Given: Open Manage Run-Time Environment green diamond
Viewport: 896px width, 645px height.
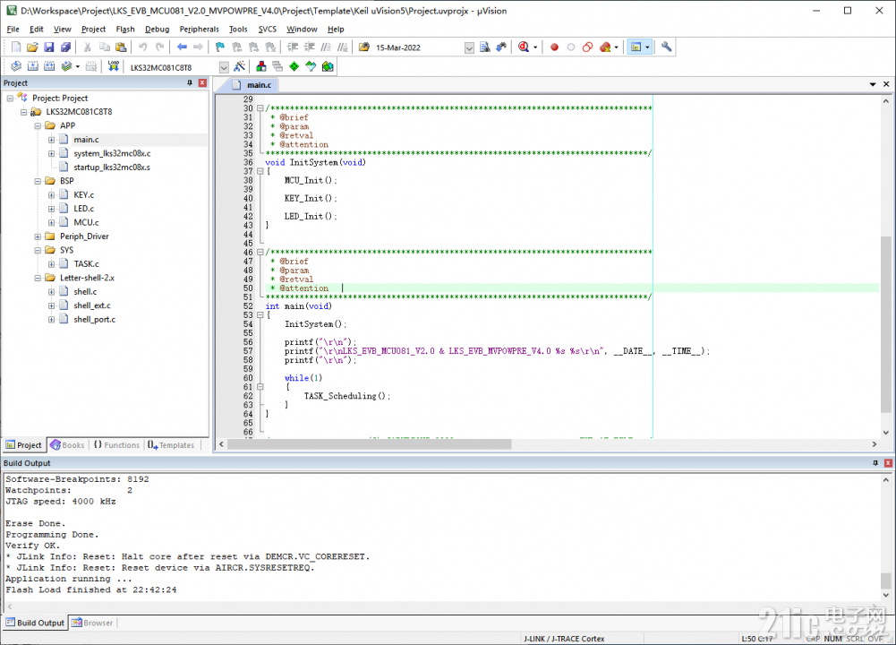Looking at the screenshot, I should 294,67.
